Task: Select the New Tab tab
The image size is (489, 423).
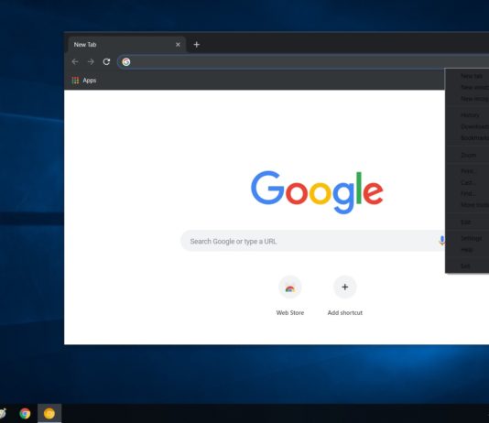Action: [127, 45]
